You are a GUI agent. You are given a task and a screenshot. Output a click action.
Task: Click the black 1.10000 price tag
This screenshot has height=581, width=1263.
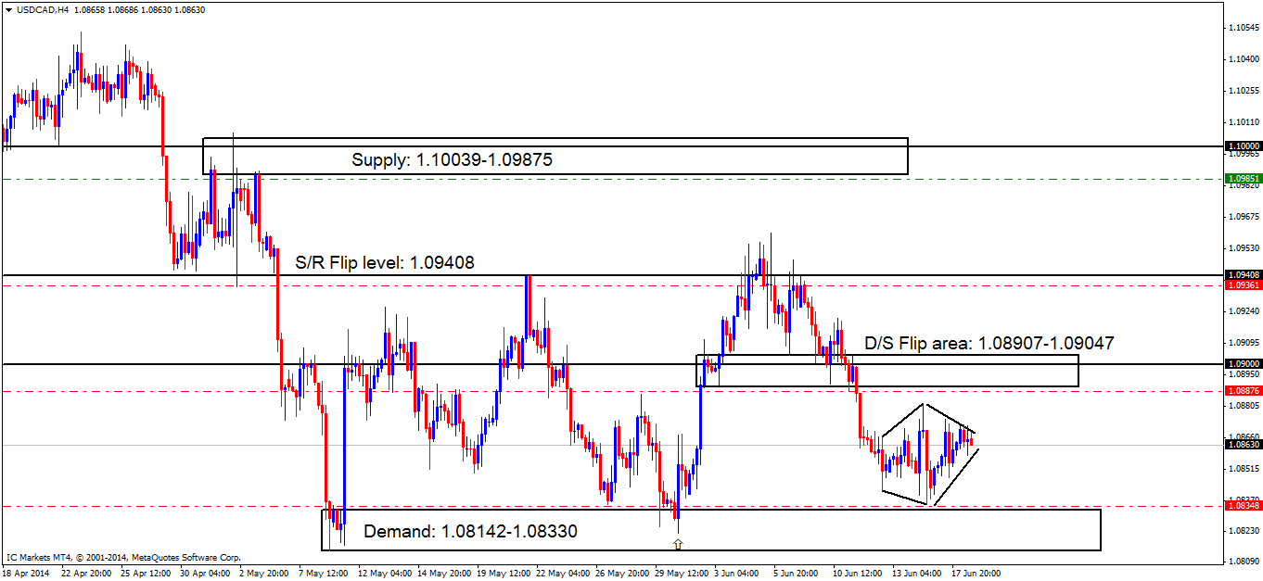1243,146
